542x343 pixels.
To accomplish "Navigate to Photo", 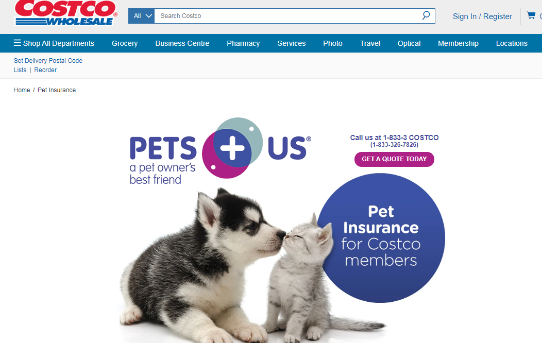I will (x=333, y=43).
